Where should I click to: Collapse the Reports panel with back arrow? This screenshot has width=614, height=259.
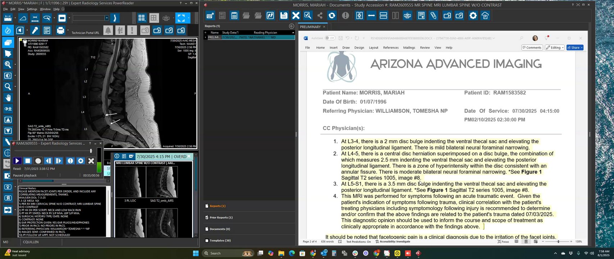(292, 26)
